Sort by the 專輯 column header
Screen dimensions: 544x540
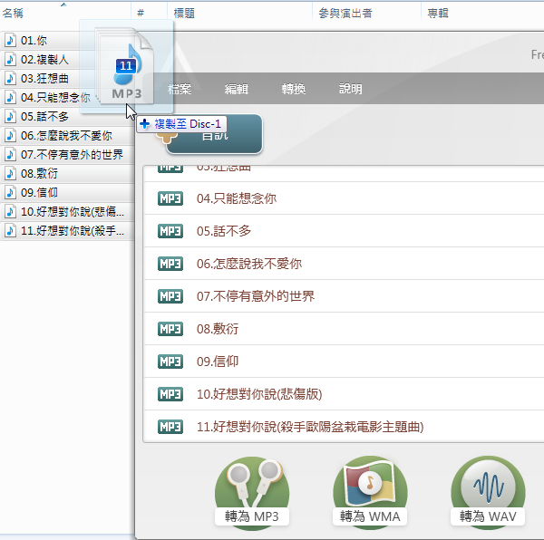click(x=438, y=14)
